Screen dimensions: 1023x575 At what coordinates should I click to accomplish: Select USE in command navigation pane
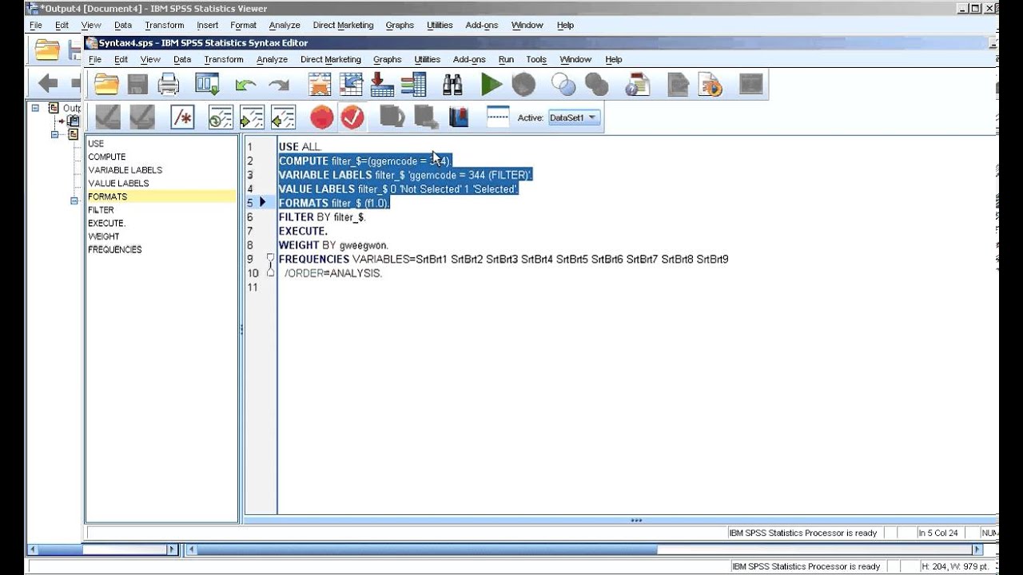pos(96,144)
